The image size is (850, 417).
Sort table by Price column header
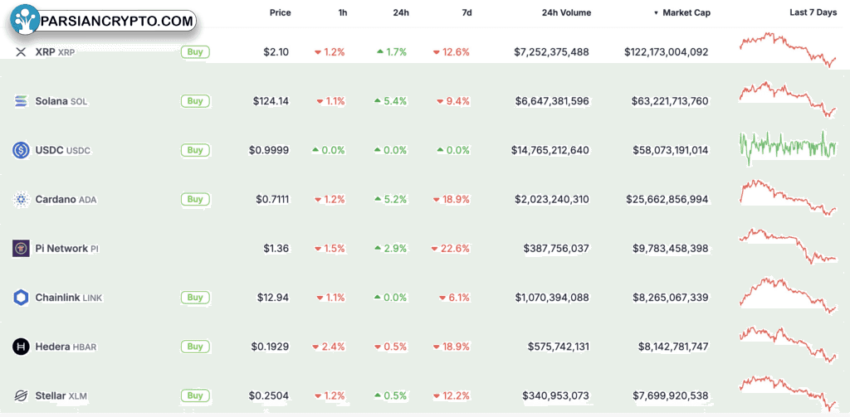coord(281,13)
